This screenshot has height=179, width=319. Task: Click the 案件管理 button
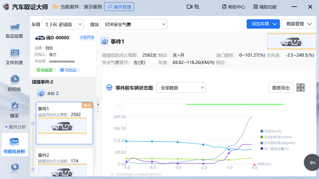click(x=119, y=6)
